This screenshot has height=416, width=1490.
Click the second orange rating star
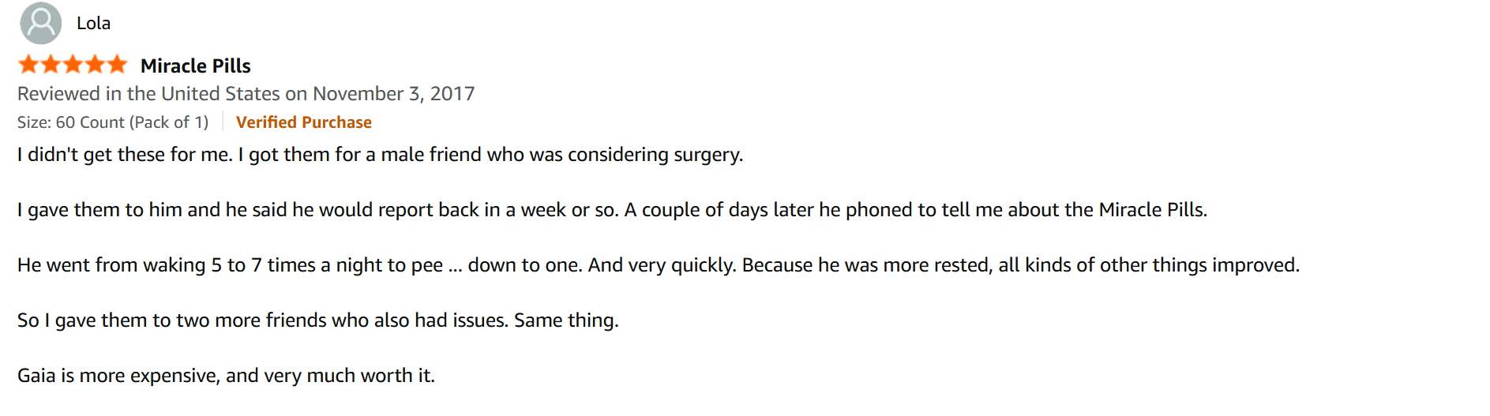tap(51, 65)
